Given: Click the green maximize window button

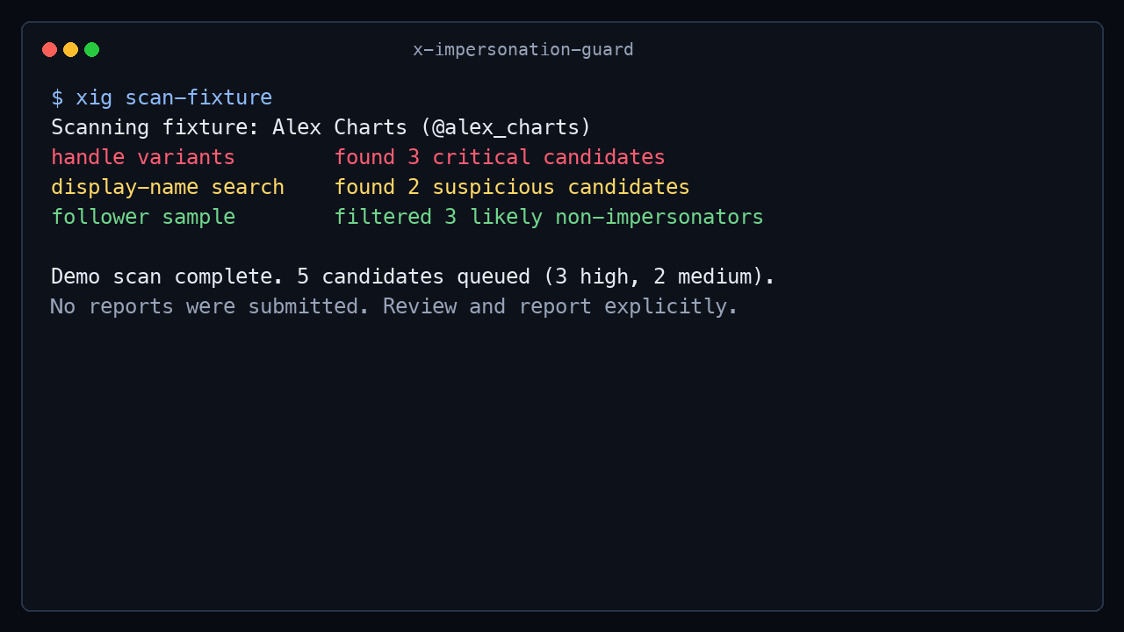Looking at the screenshot, I should [x=91, y=50].
